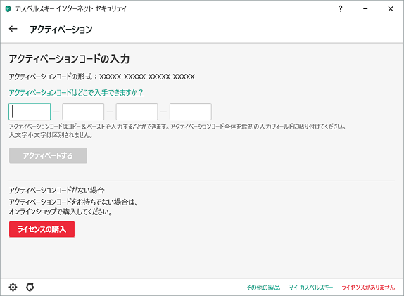Open その他の製品 link
Screen dimensions: 404x296
click(x=263, y=288)
